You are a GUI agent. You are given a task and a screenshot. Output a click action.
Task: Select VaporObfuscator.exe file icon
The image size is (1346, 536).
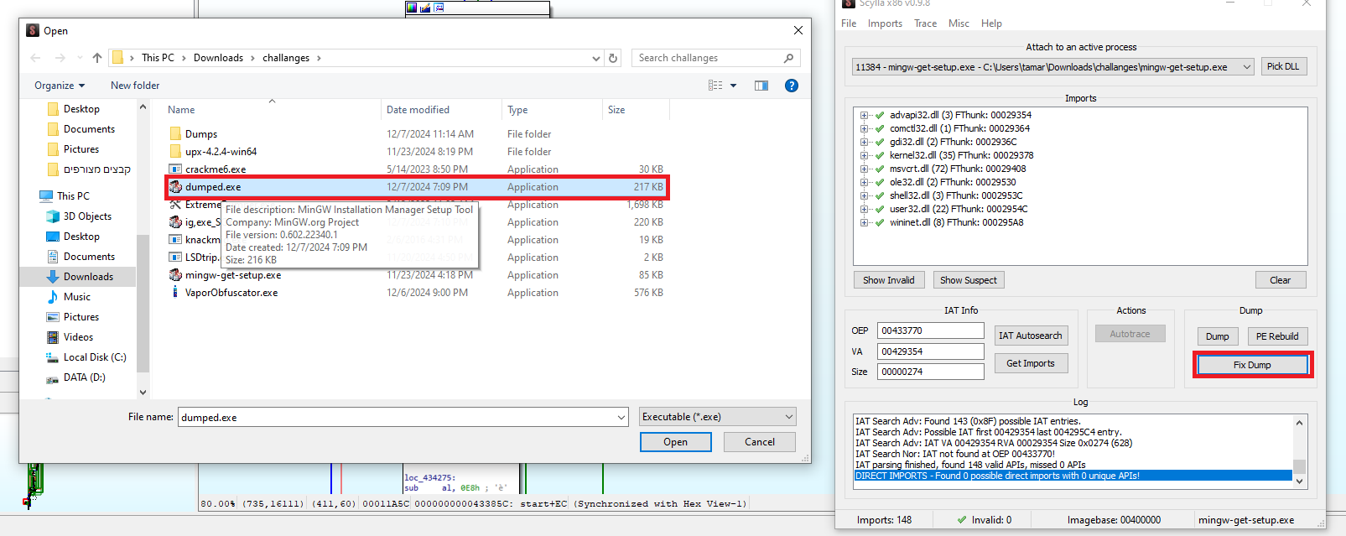pyautogui.click(x=175, y=293)
